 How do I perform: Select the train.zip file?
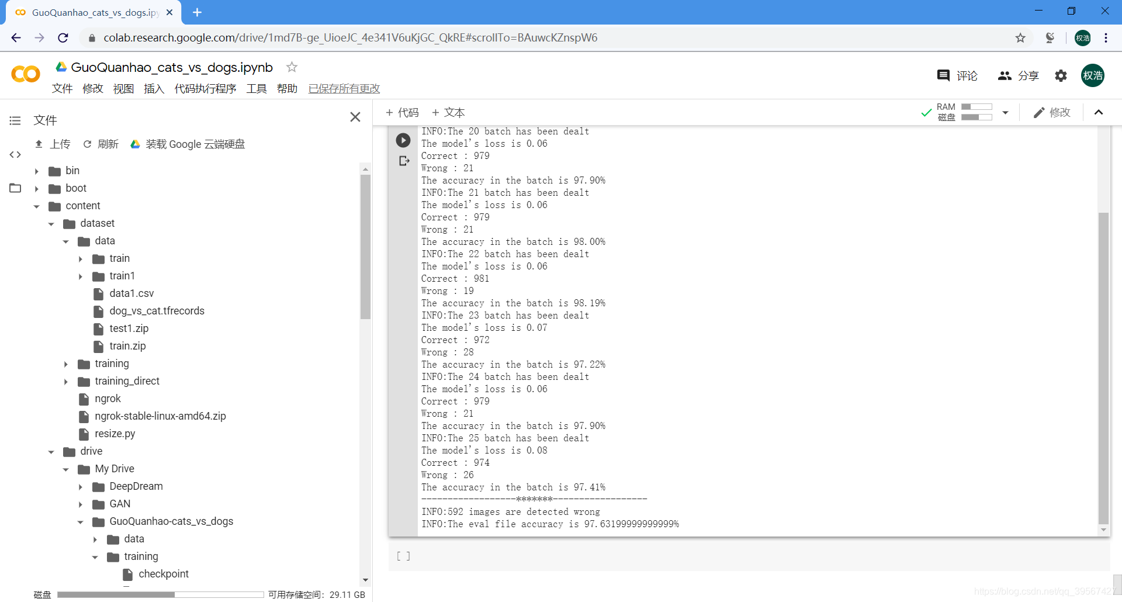pyautogui.click(x=127, y=346)
